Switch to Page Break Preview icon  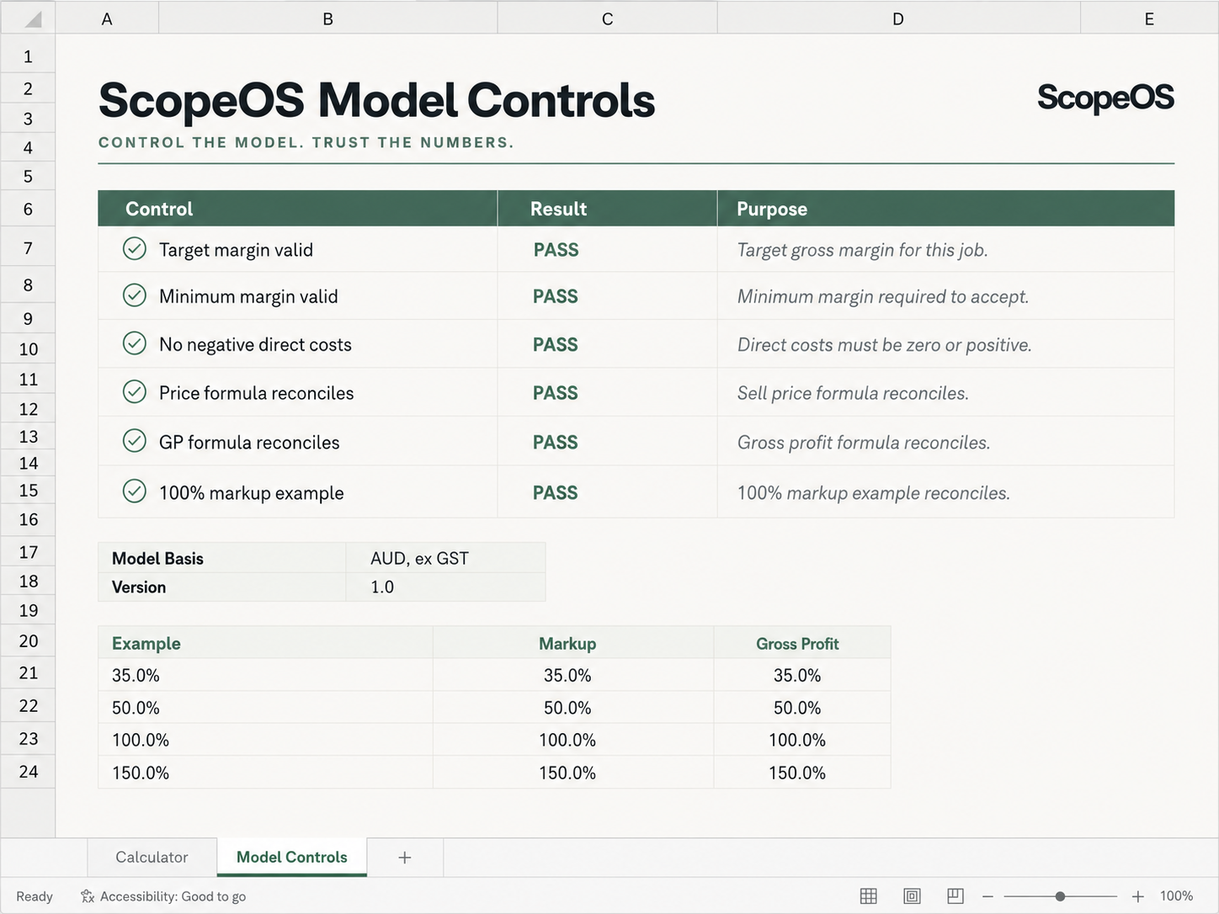coord(956,896)
